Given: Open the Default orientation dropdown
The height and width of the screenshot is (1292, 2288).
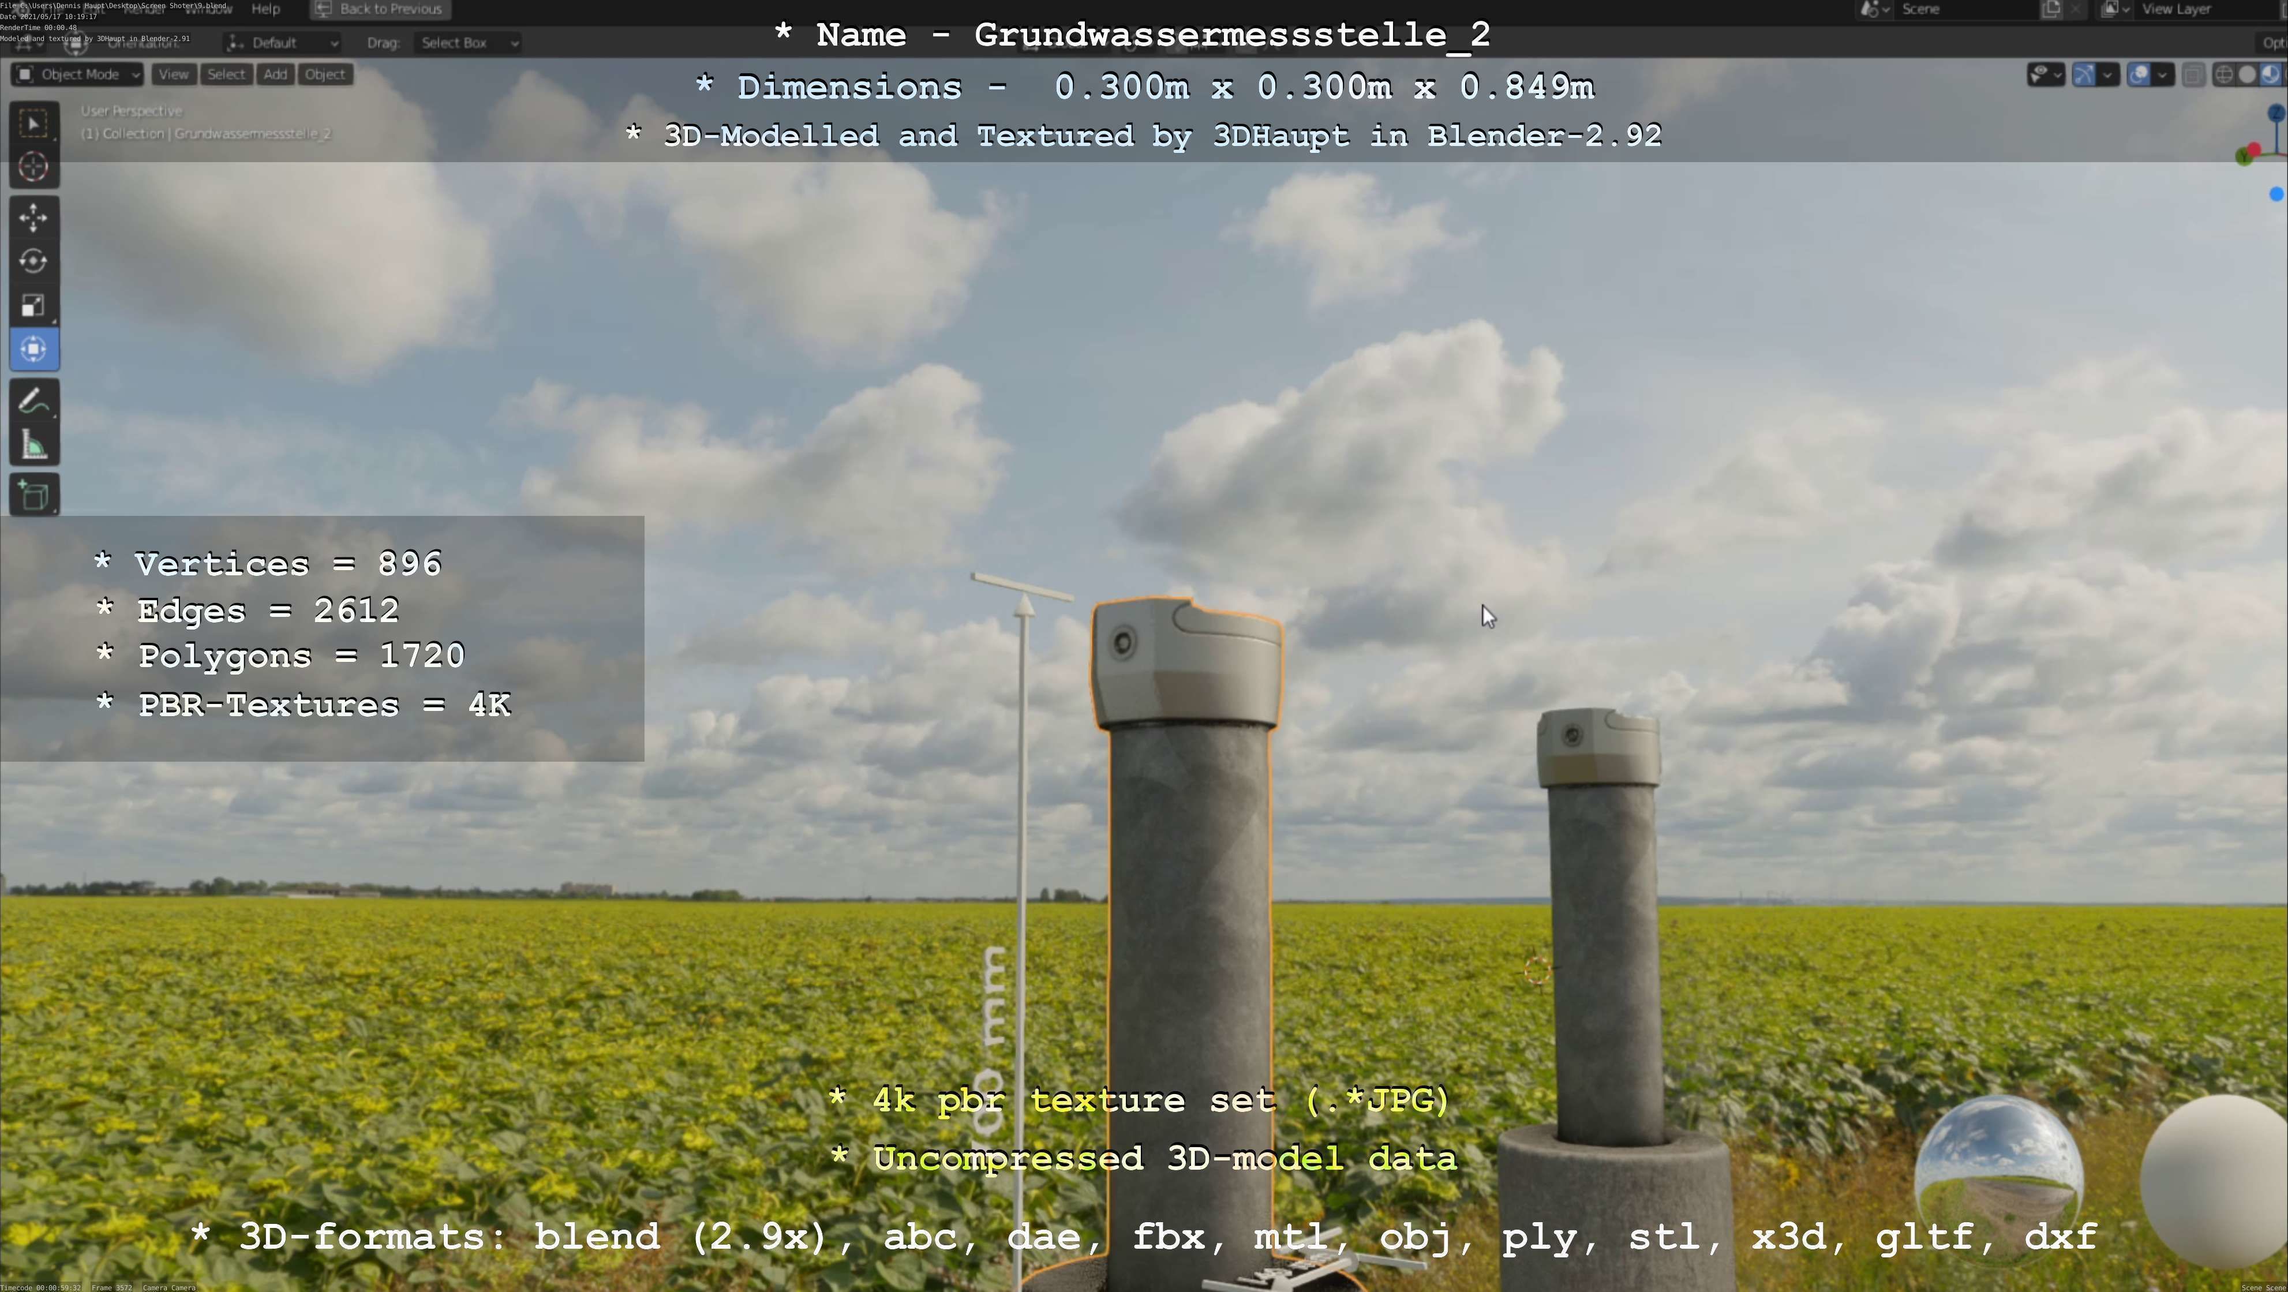Looking at the screenshot, I should click(283, 43).
